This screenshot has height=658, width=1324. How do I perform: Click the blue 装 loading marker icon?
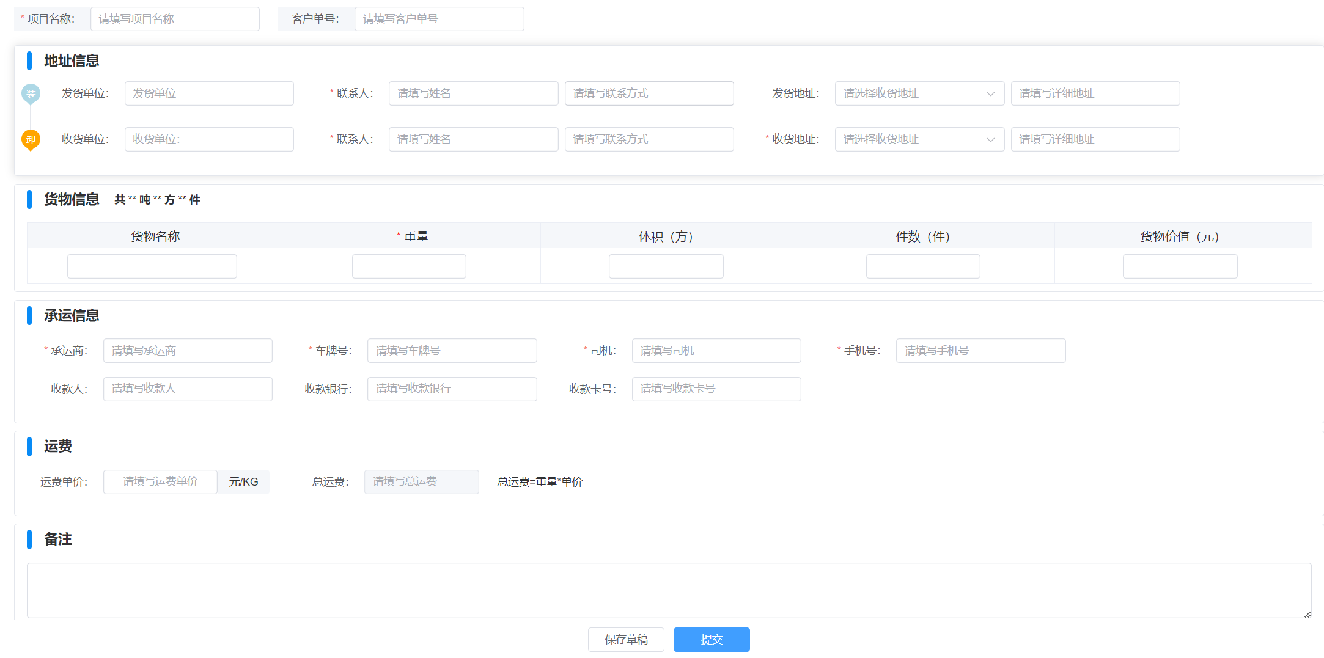pyautogui.click(x=31, y=93)
